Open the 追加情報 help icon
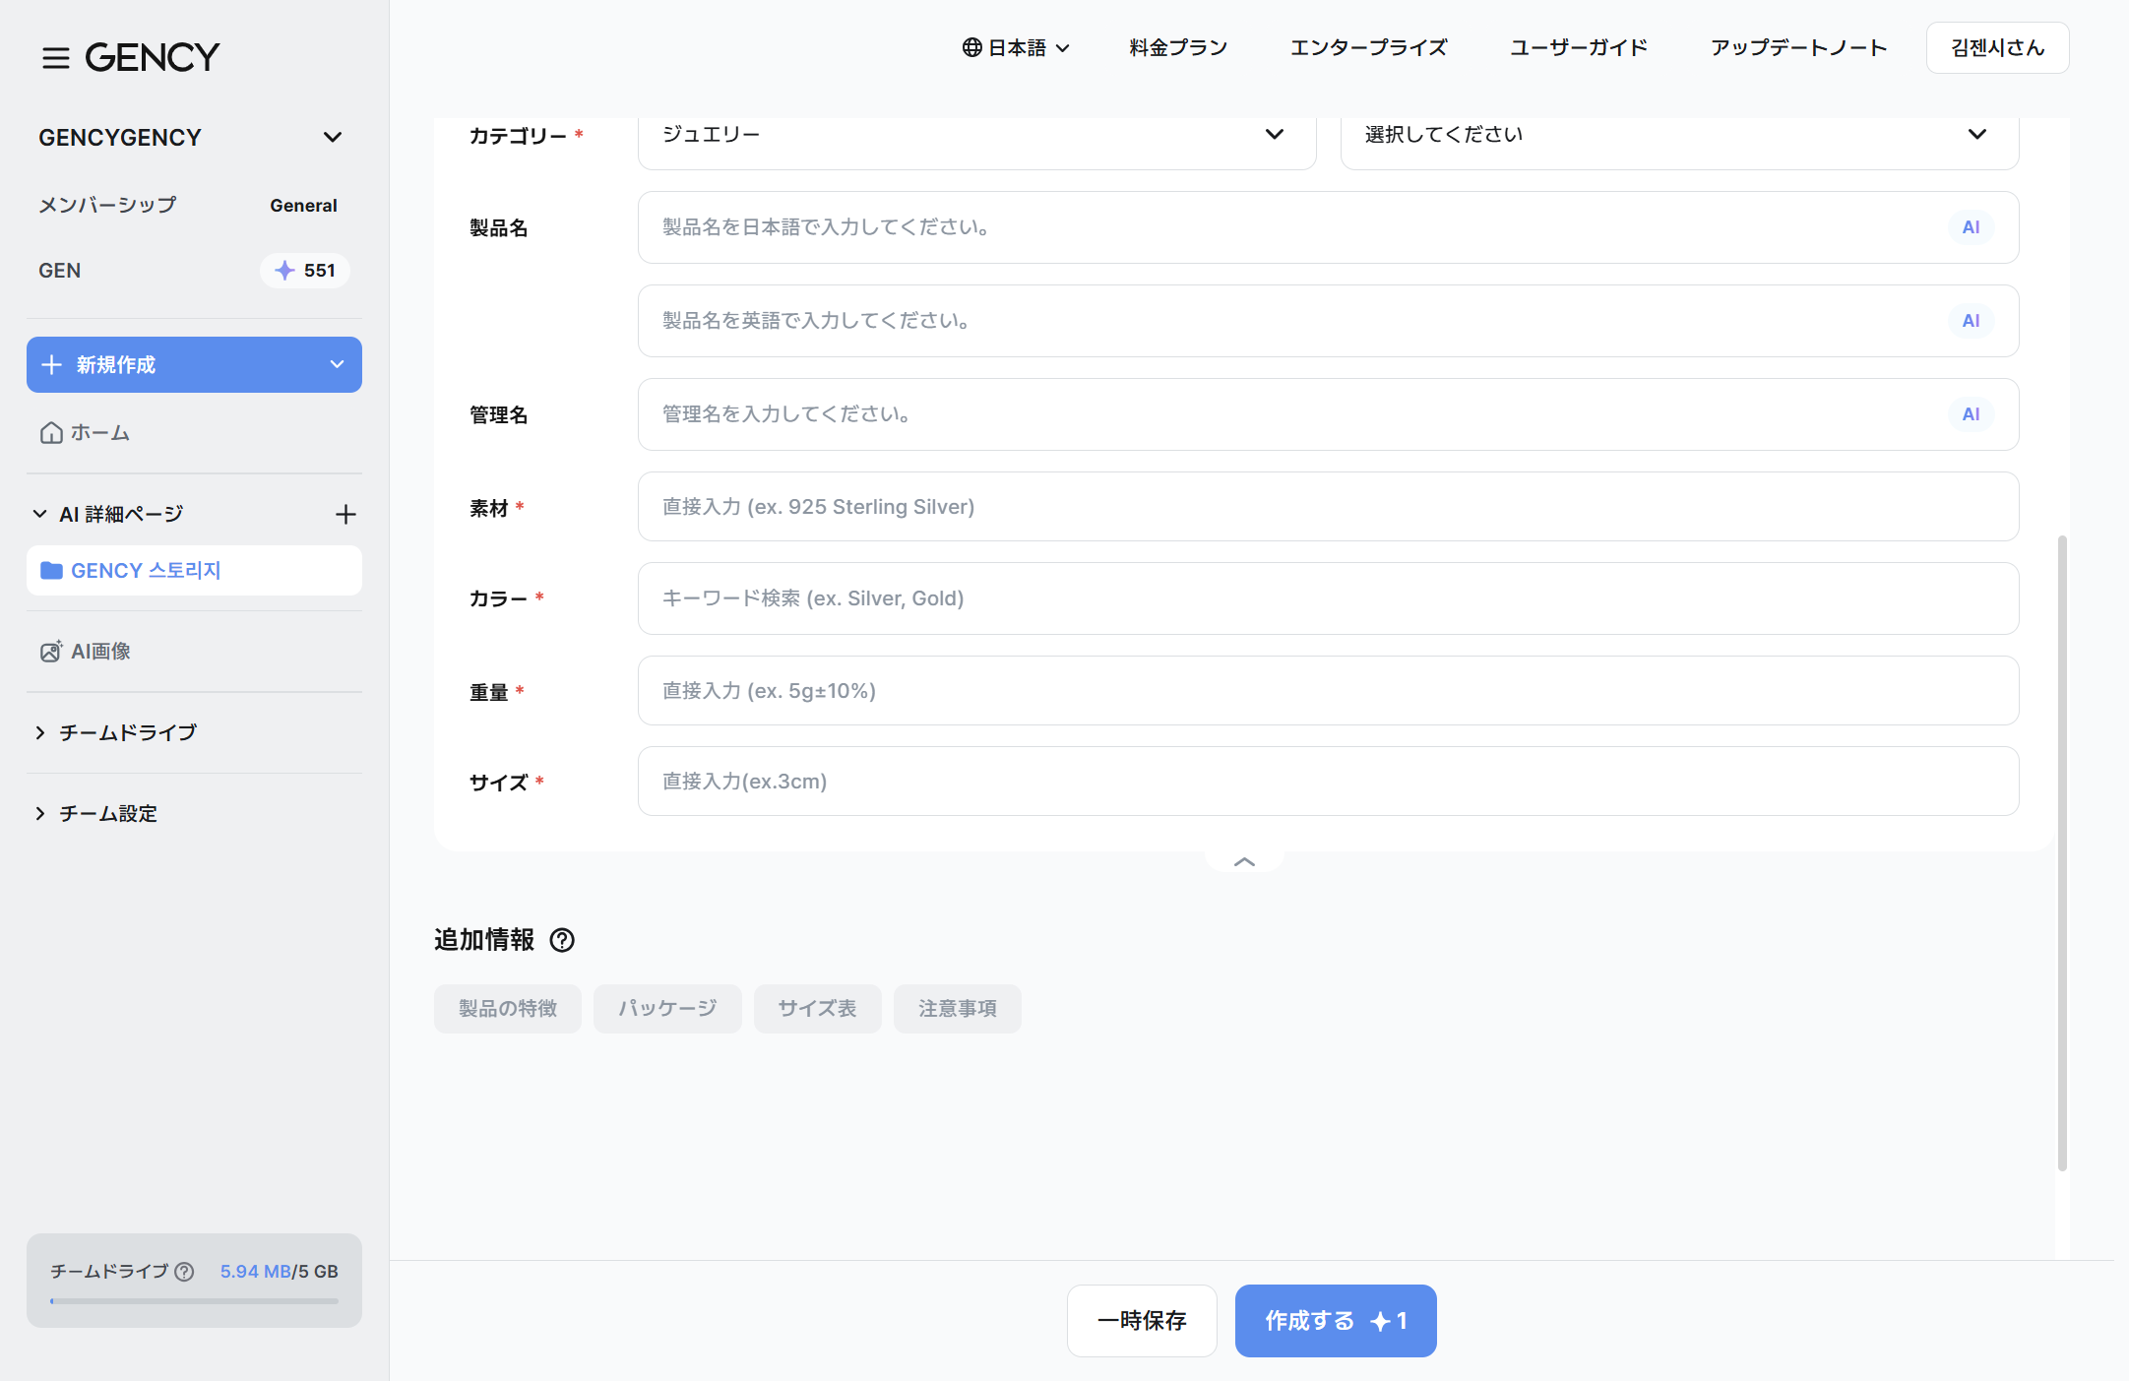Image resolution: width=2129 pixels, height=1381 pixels. 562,940
